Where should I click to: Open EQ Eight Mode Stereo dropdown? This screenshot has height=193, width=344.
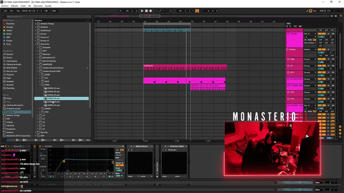pyautogui.click(x=120, y=155)
